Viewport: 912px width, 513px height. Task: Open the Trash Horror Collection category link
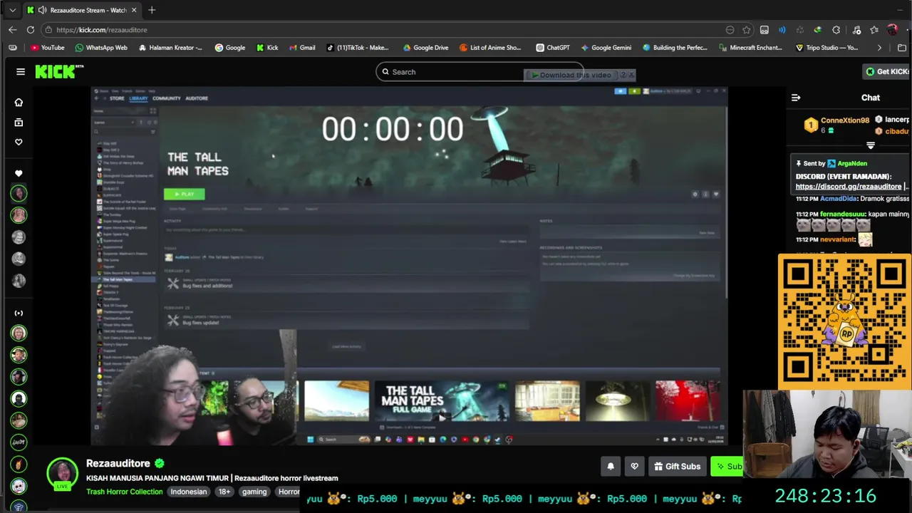125,492
